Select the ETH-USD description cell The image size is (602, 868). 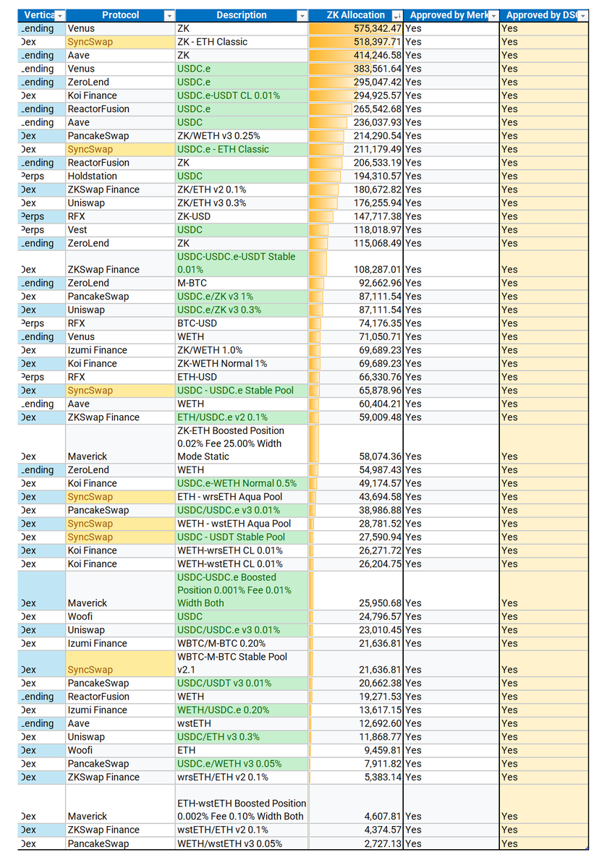pos(242,377)
